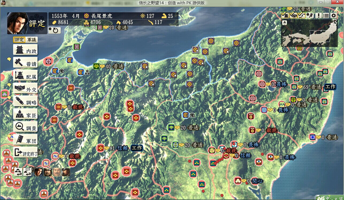Click the 0 関心 relationship label

[x=254, y=181]
